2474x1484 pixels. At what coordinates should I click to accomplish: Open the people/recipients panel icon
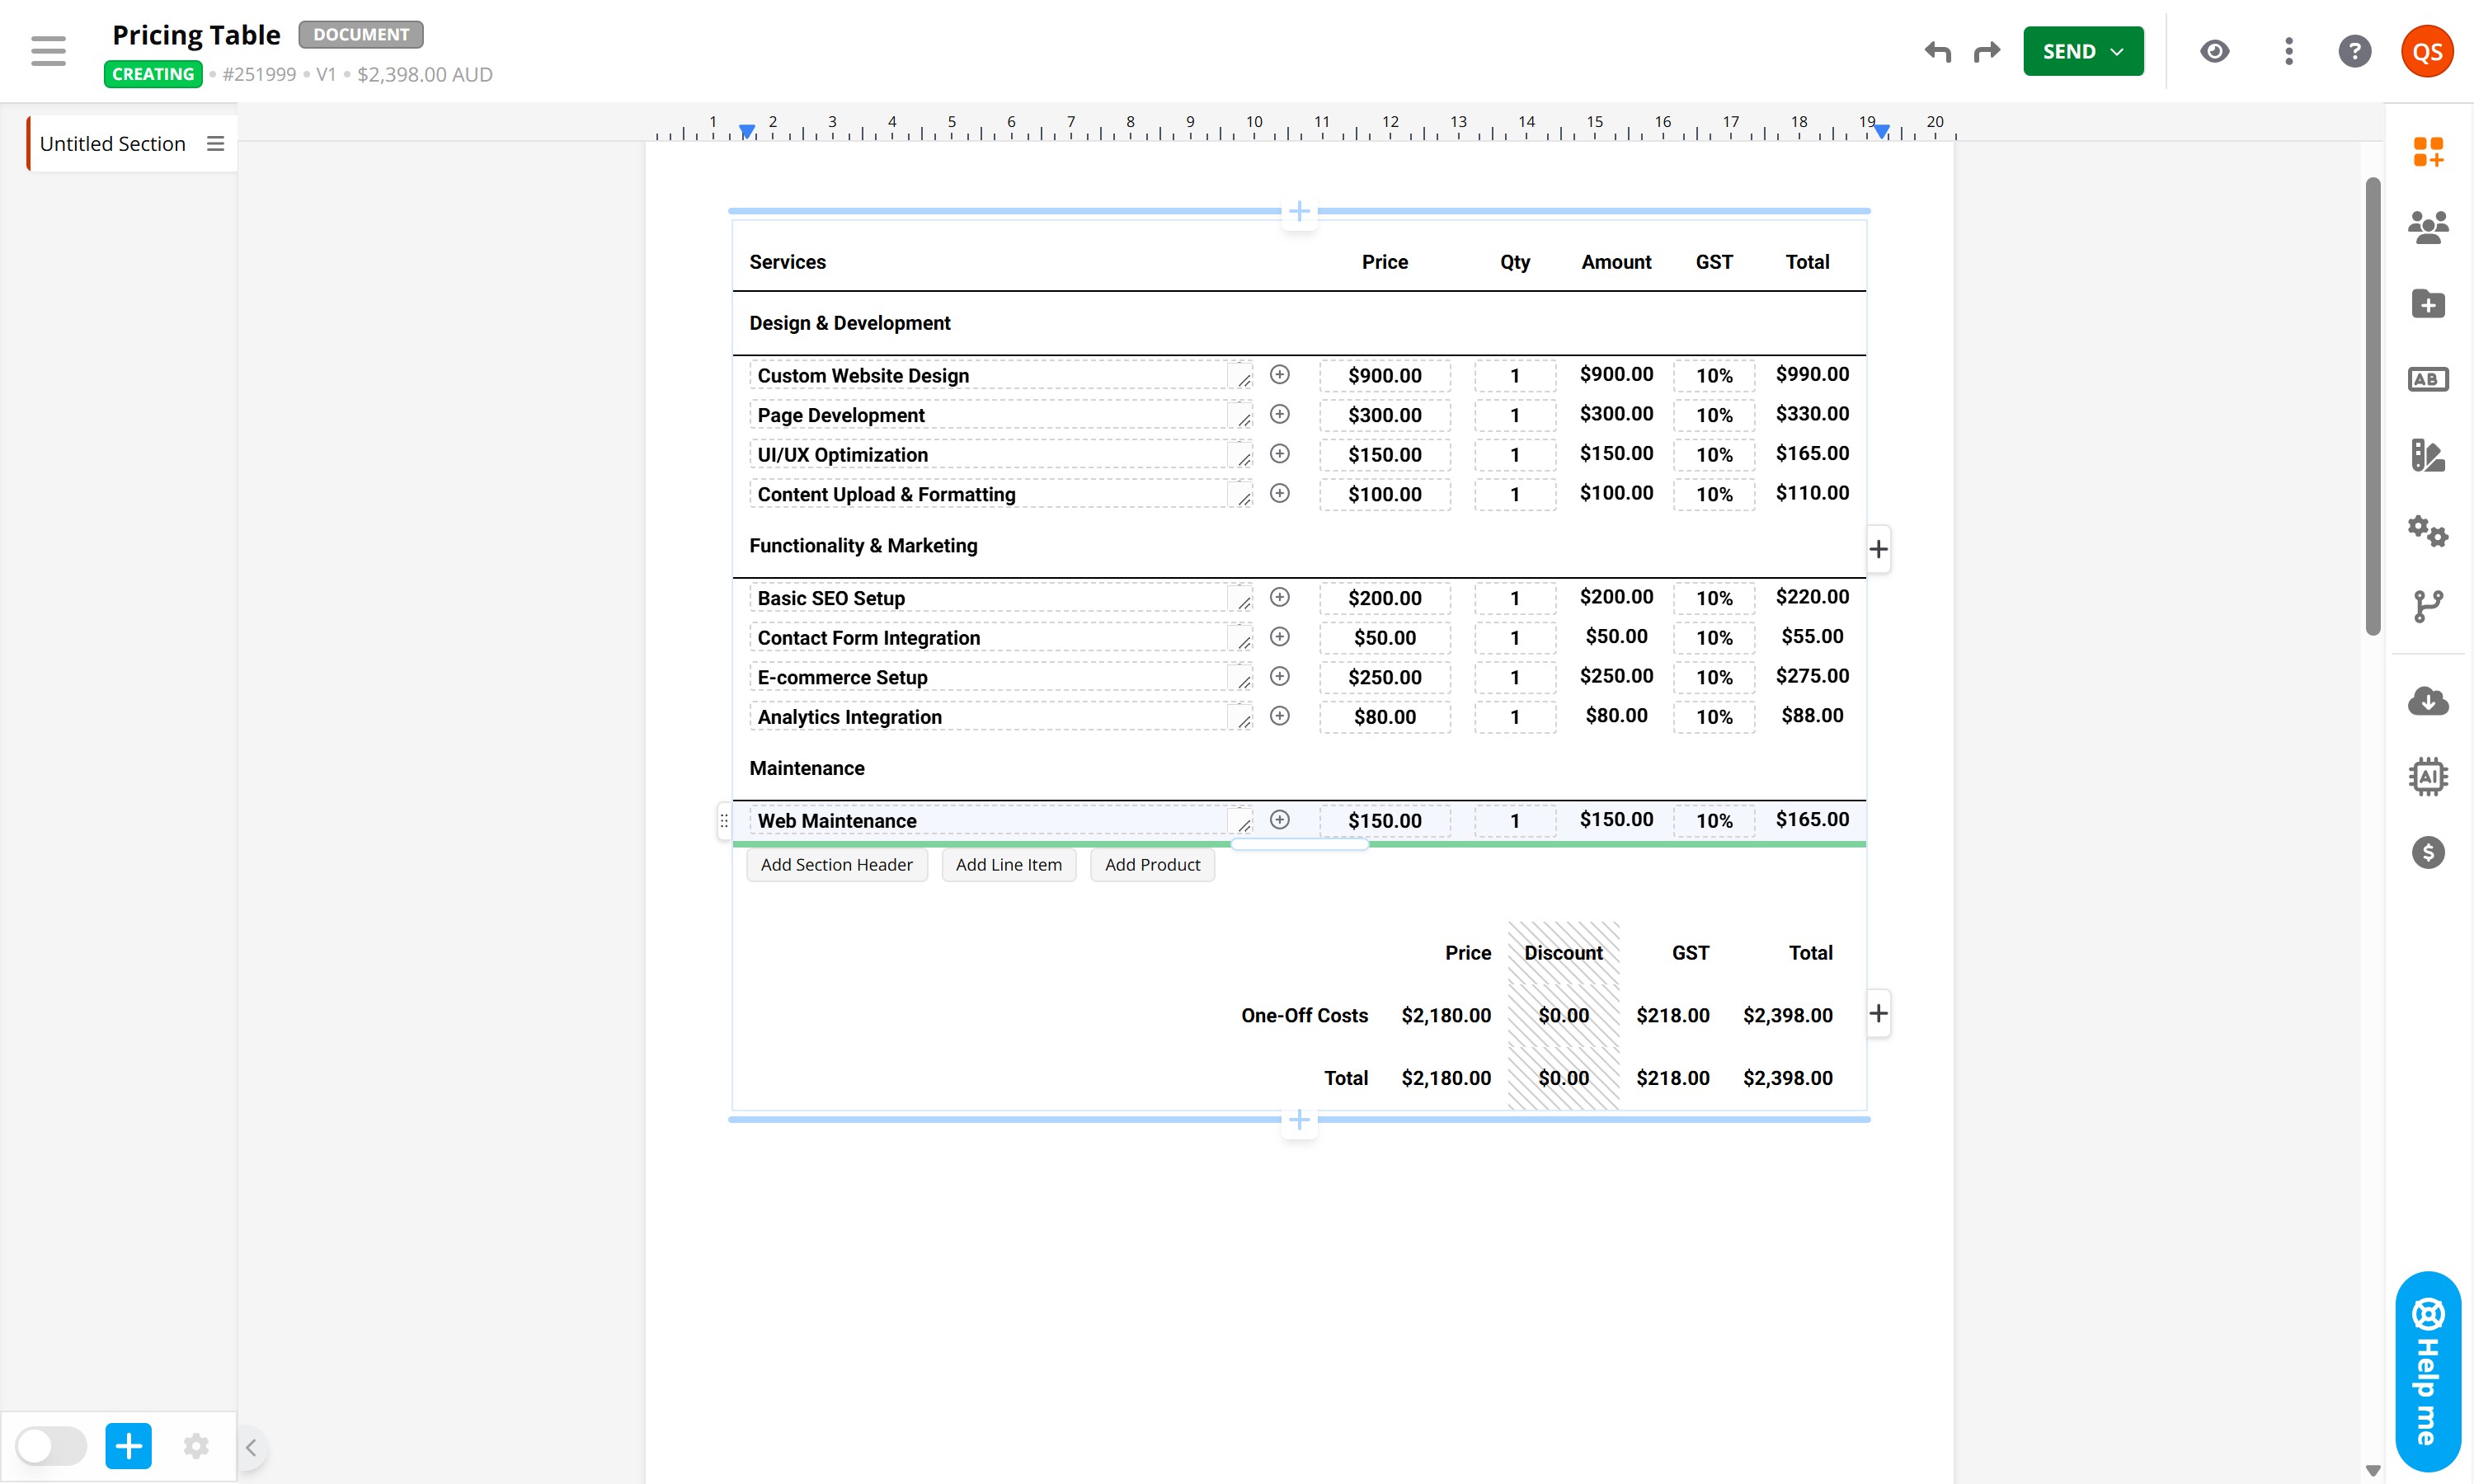2427,228
